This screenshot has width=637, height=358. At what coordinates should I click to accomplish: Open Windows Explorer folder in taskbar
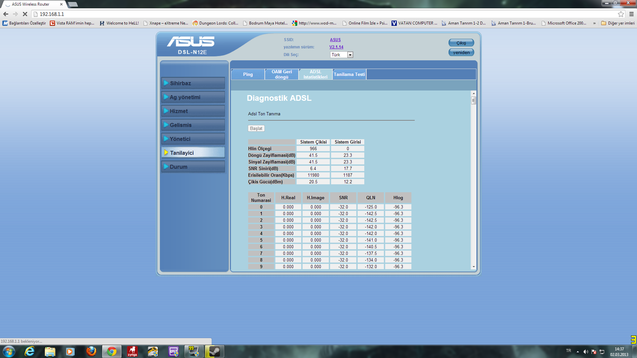click(50, 351)
